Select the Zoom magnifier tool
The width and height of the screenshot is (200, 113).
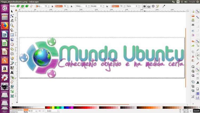click(12, 25)
